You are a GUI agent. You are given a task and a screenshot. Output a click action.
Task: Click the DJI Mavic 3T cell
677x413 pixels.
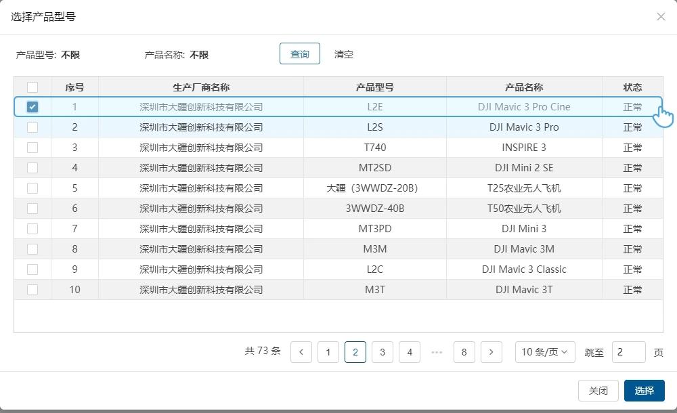[x=524, y=290]
